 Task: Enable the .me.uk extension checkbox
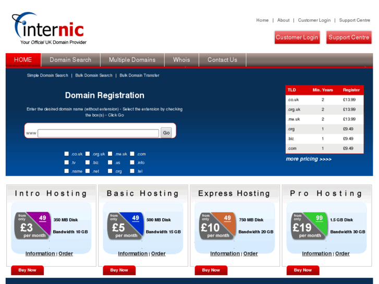pos(110,154)
